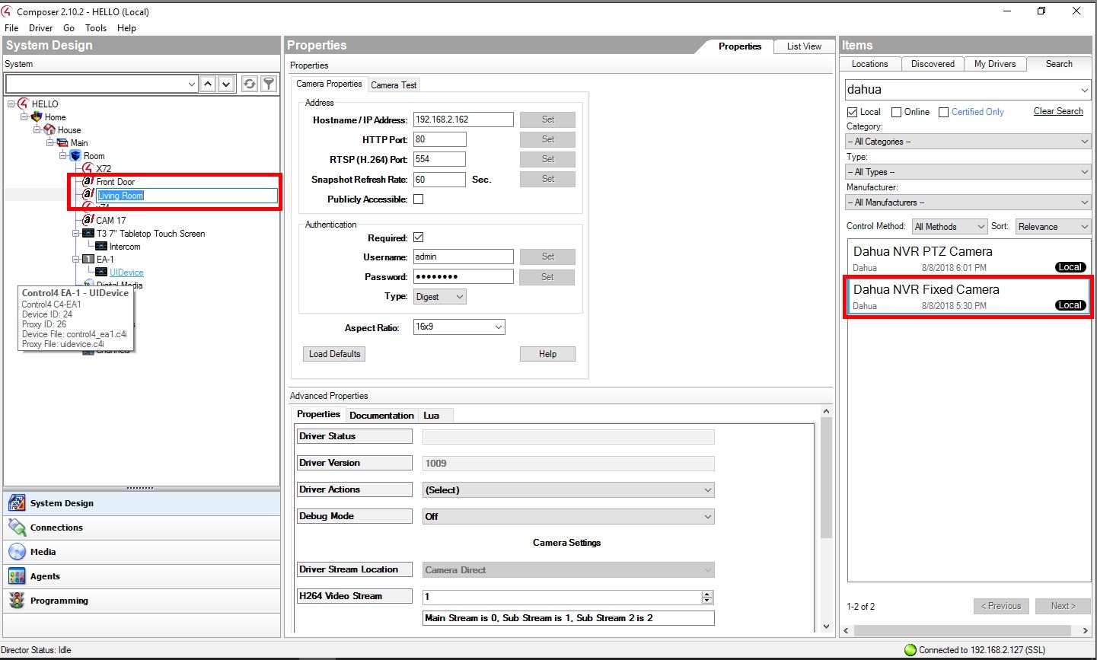Click the Help button in Camera Properties
This screenshot has width=1097, height=660.
[547, 354]
